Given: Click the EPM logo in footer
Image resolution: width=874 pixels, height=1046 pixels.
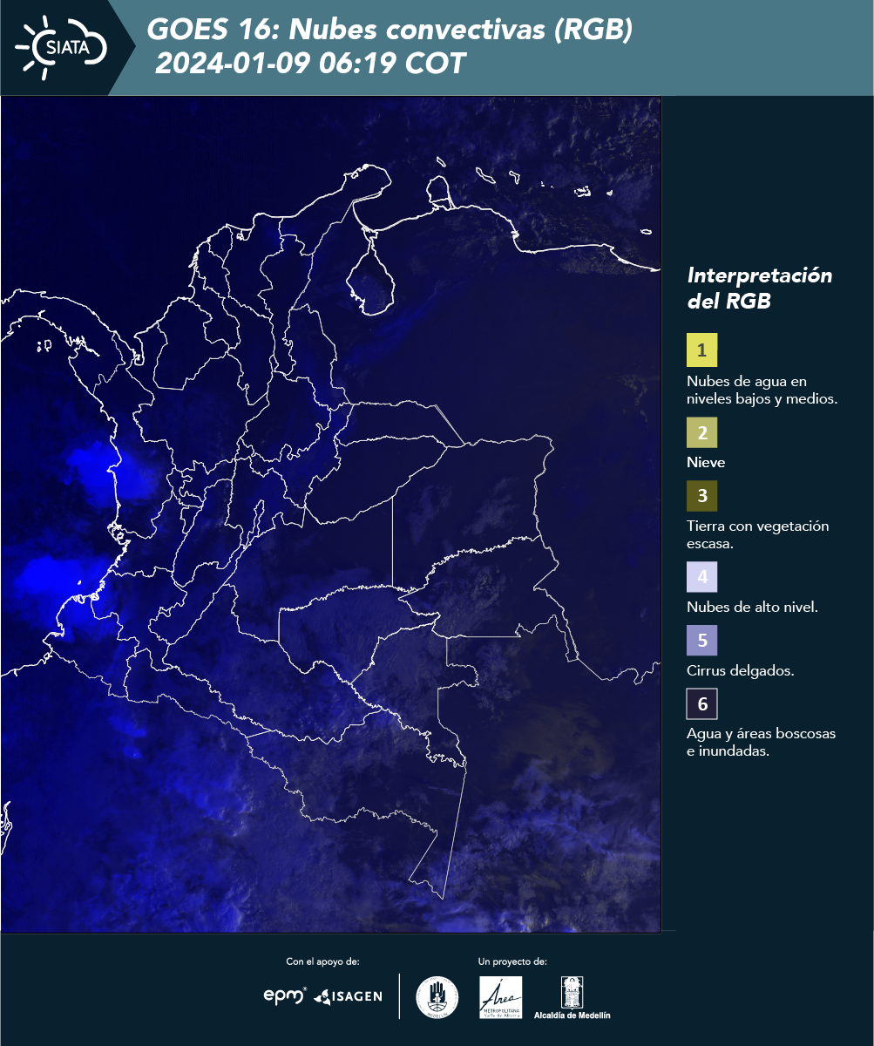Looking at the screenshot, I should tap(286, 995).
